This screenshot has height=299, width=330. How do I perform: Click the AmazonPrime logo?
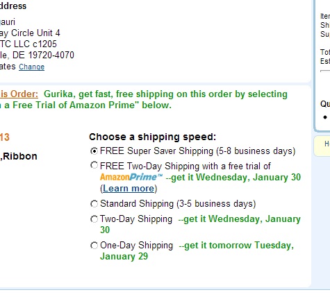(x=131, y=177)
